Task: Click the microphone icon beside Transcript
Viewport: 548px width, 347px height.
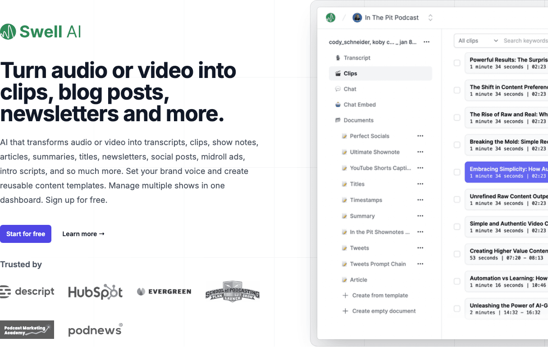Action: [338, 58]
